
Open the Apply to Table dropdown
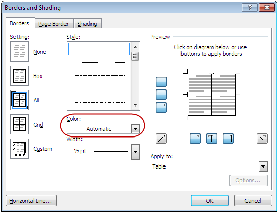[x=209, y=166]
